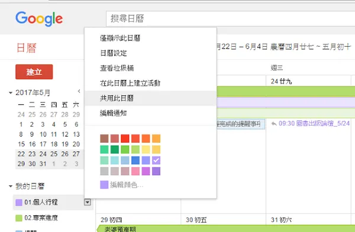Viewport: 355px width, 232px height.
Task: Click the 週三 column heading
Action: point(277,67)
